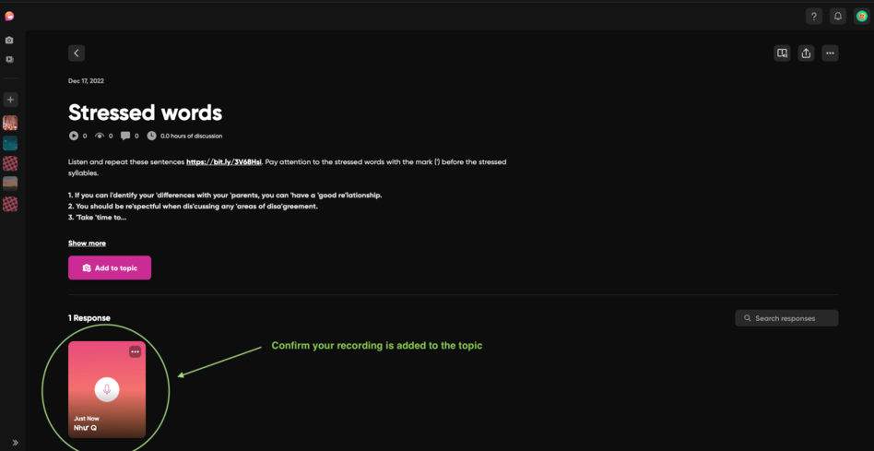Open the profile avatar menu
The width and height of the screenshot is (874, 451).
(x=861, y=17)
